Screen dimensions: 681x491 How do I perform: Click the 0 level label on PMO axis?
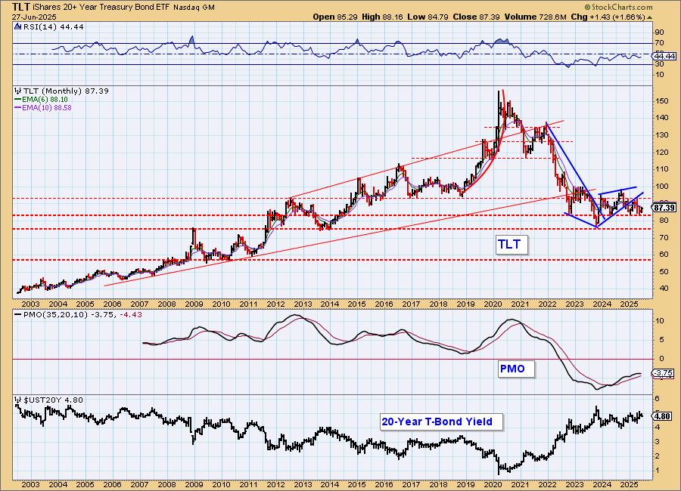click(x=662, y=359)
